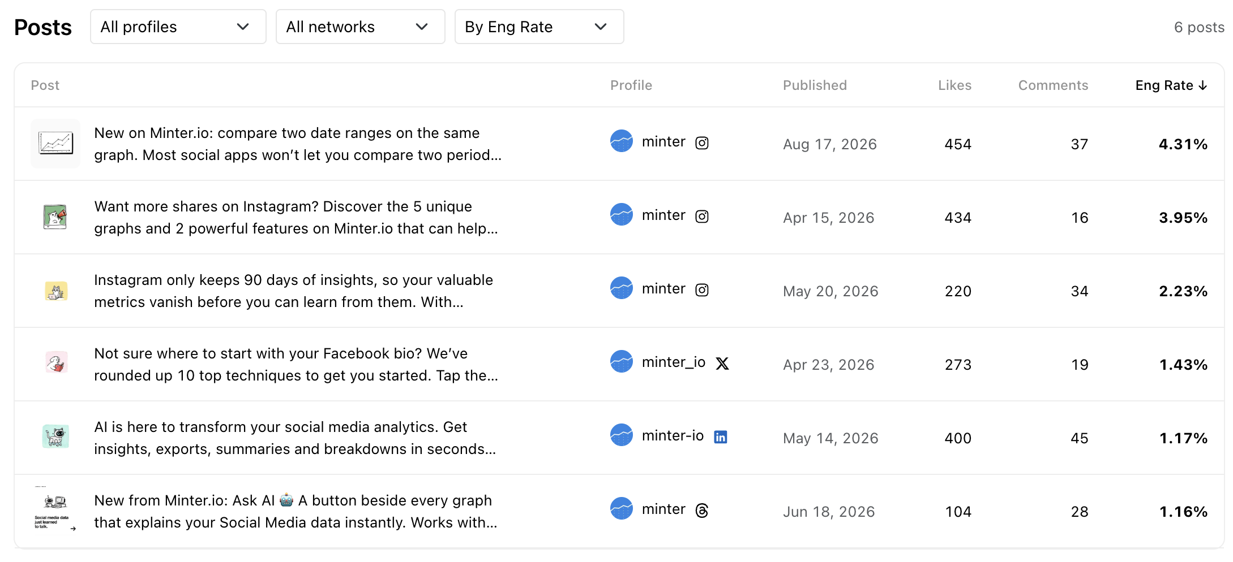Click the Threads icon on Jun 18 row

pos(702,511)
